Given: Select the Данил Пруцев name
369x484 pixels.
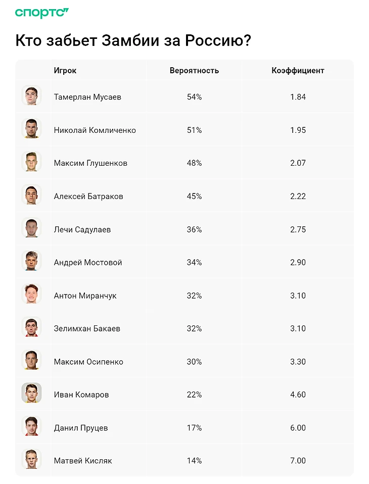Looking at the screenshot, I should pyautogui.click(x=81, y=428).
